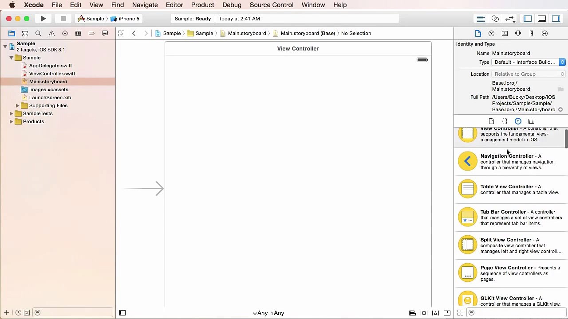Filter navigator by source control status
The image size is (568, 319).
[x=27, y=313]
